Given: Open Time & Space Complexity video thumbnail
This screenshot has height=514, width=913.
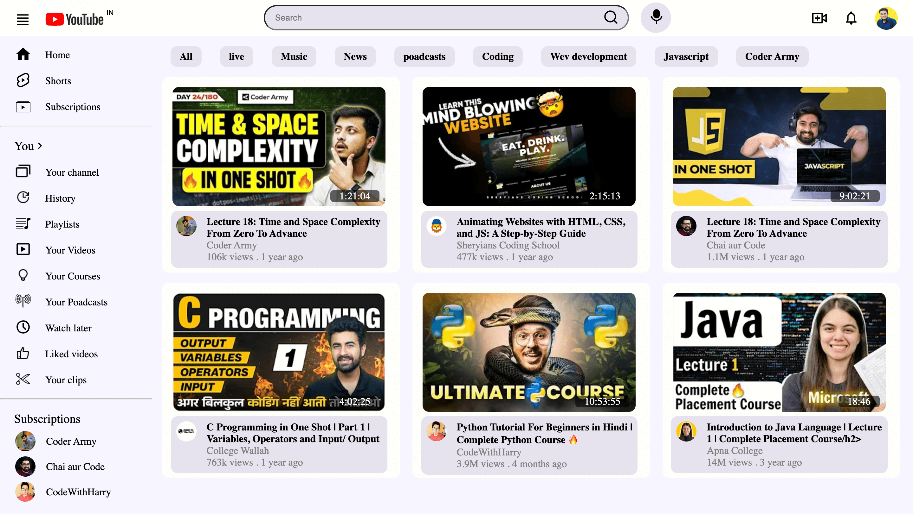Looking at the screenshot, I should pyautogui.click(x=279, y=147).
